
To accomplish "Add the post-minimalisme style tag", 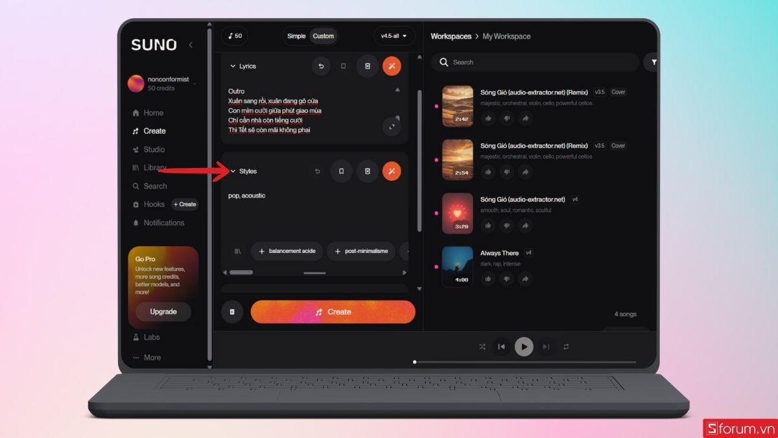I will pyautogui.click(x=361, y=251).
